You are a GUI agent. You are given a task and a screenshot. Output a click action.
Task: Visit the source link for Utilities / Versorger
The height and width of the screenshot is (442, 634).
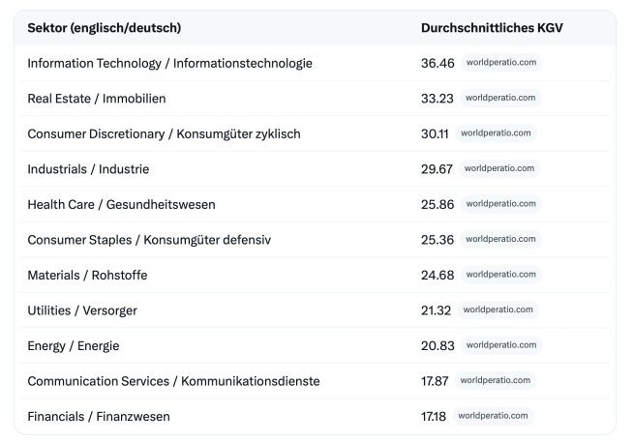pyautogui.click(x=498, y=309)
